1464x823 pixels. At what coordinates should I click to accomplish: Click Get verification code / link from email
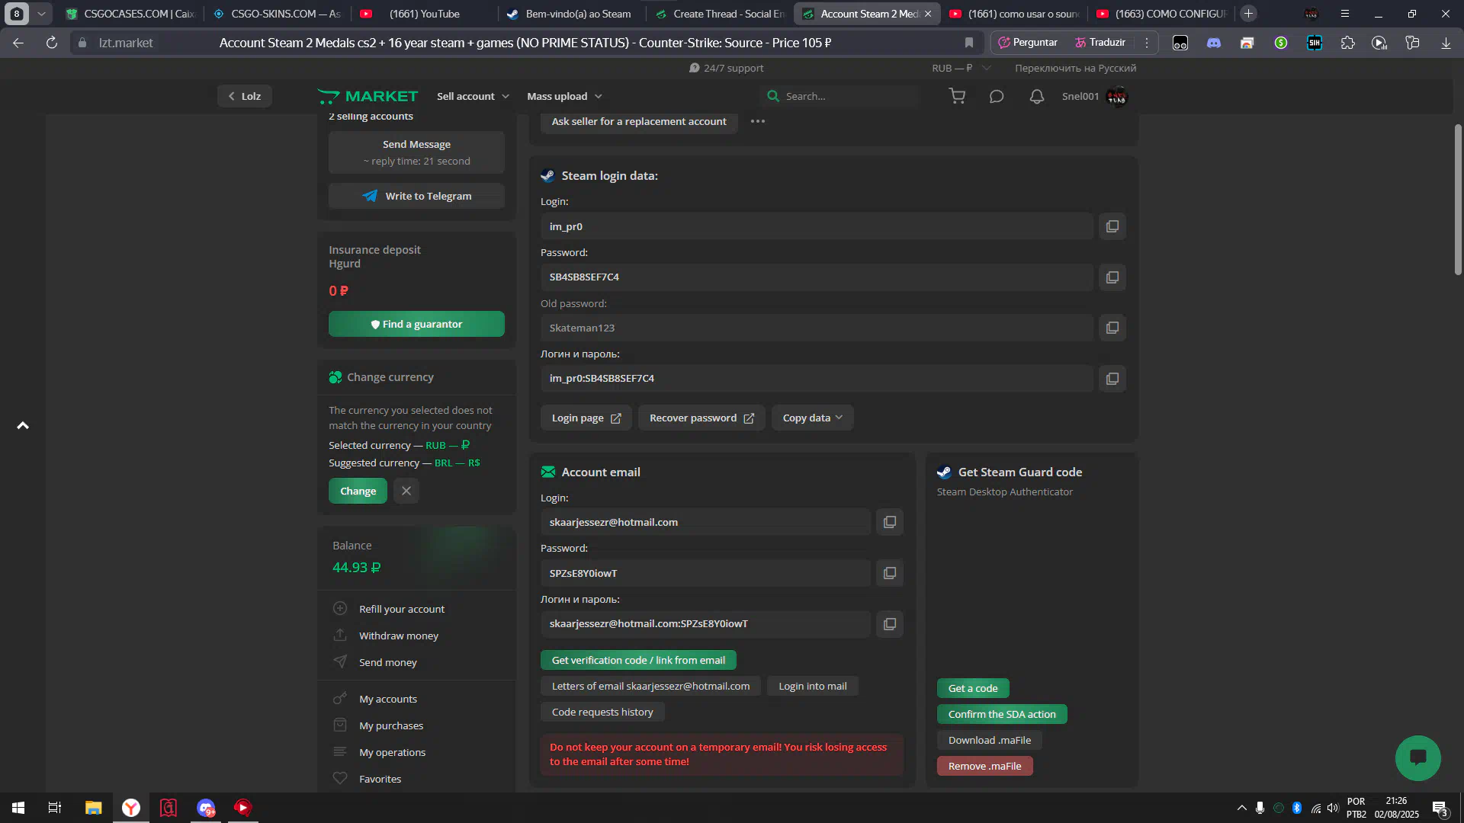pos(638,660)
